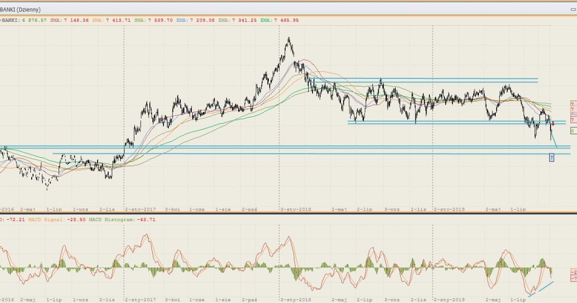Click the divider between price and MACD panels
Screen dimensions: 577x303
[x=288, y=214]
